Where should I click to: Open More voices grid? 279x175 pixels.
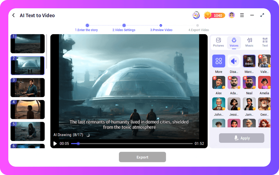pos(219,61)
